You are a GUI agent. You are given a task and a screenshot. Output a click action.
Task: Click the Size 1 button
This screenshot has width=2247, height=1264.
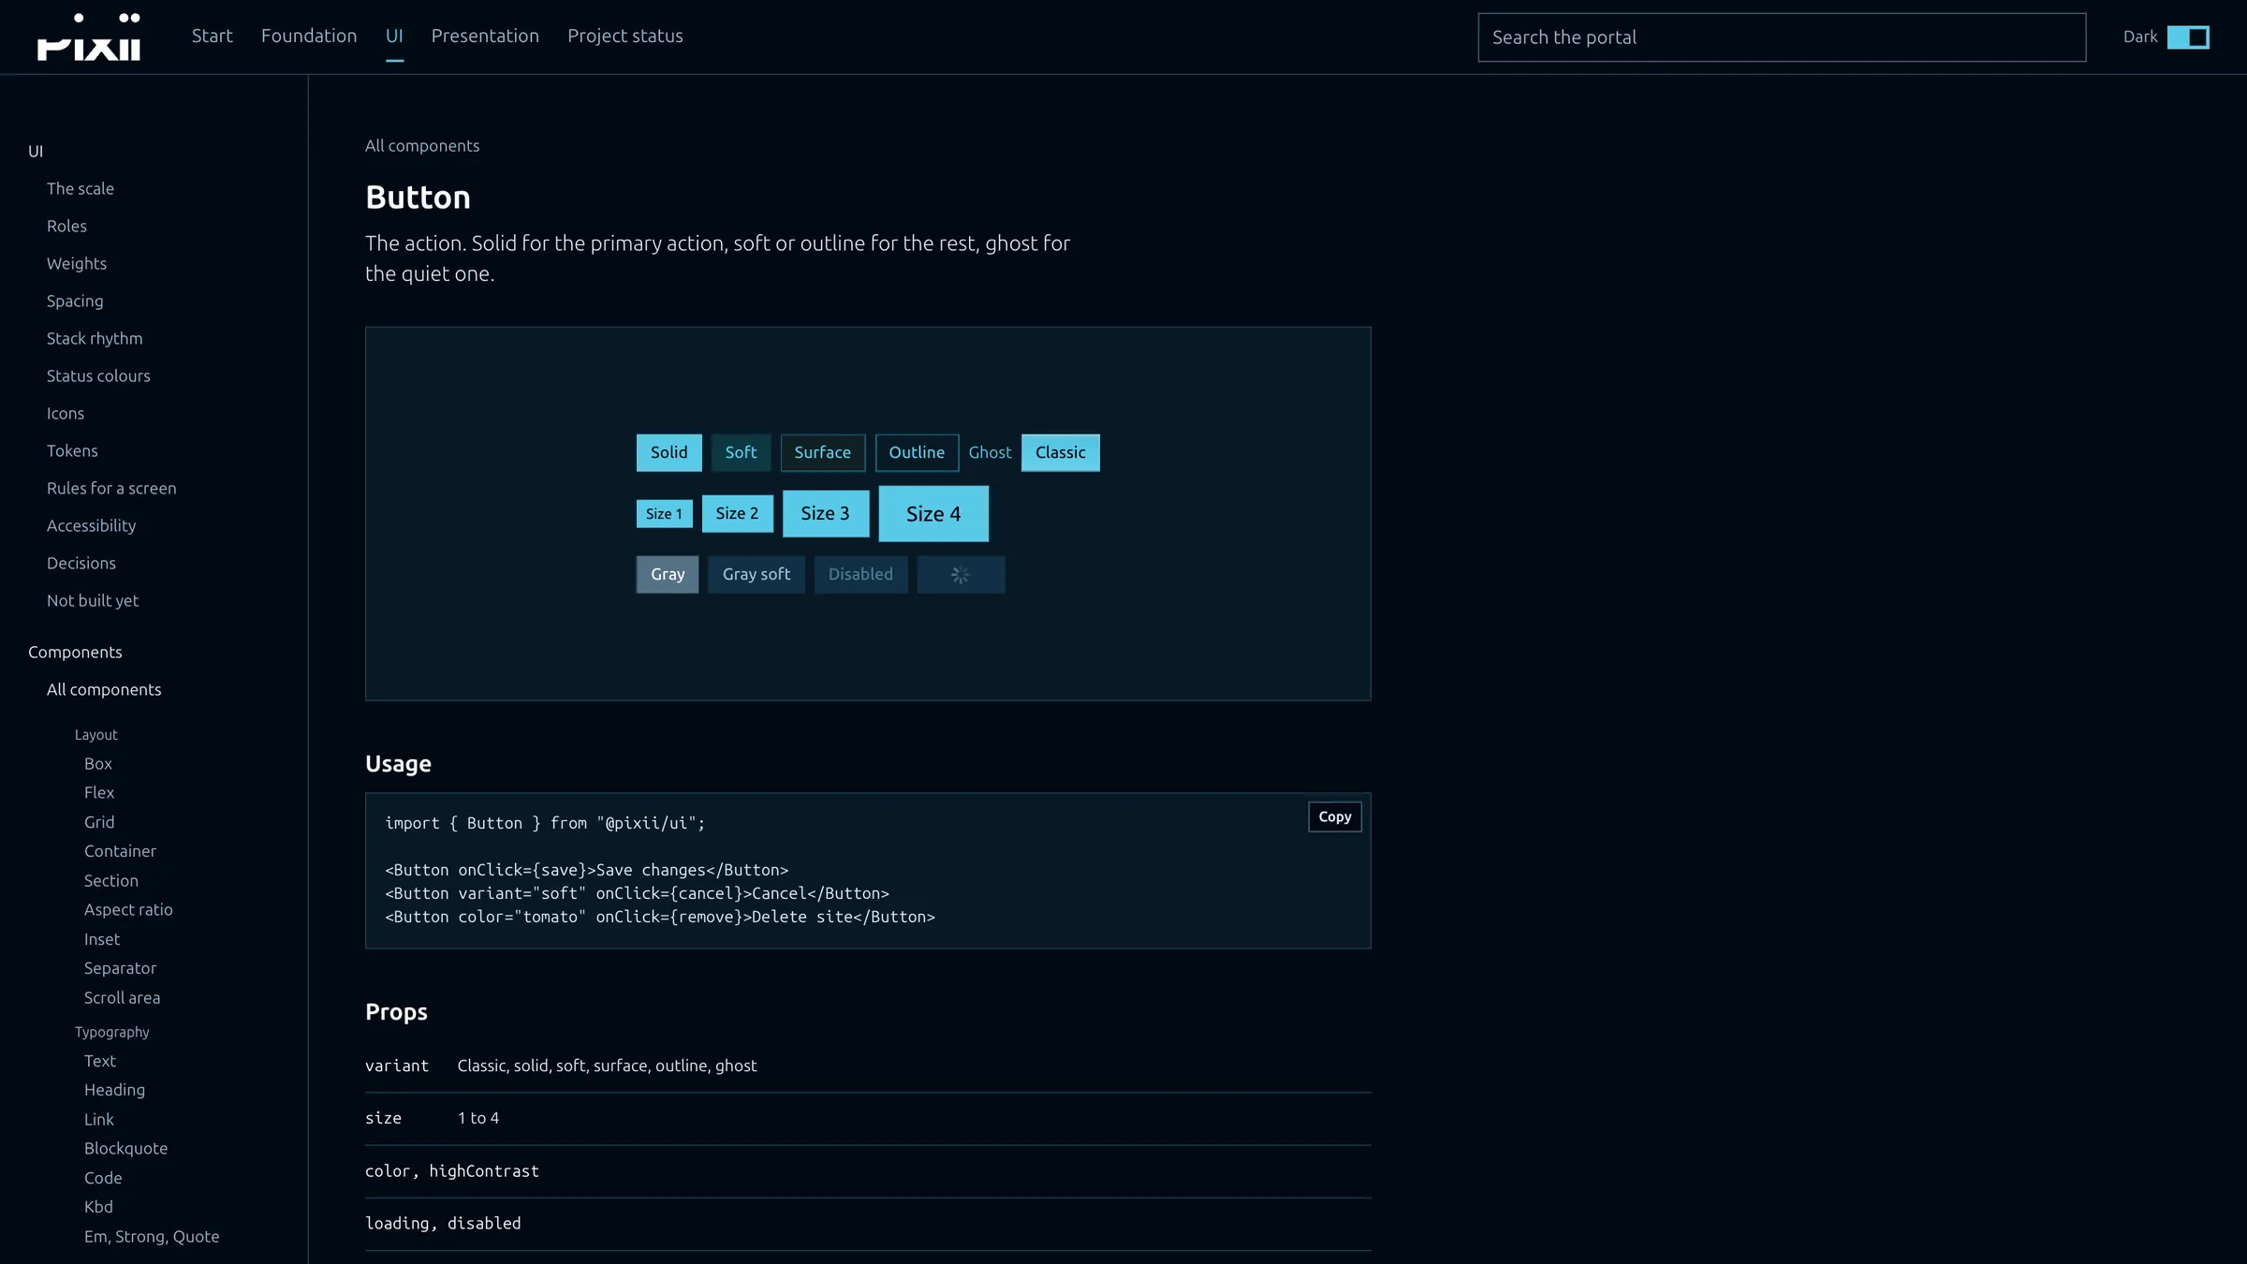pyautogui.click(x=665, y=514)
